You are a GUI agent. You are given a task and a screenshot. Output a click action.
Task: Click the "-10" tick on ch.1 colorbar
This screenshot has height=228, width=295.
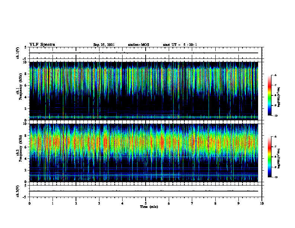pos(275,116)
